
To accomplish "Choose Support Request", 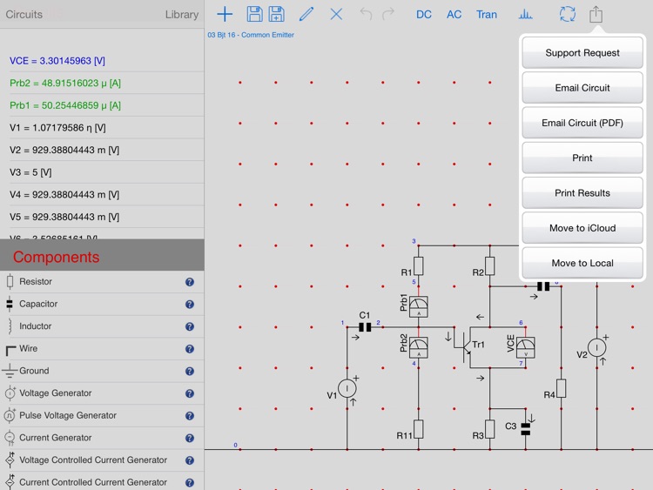I will pyautogui.click(x=582, y=53).
